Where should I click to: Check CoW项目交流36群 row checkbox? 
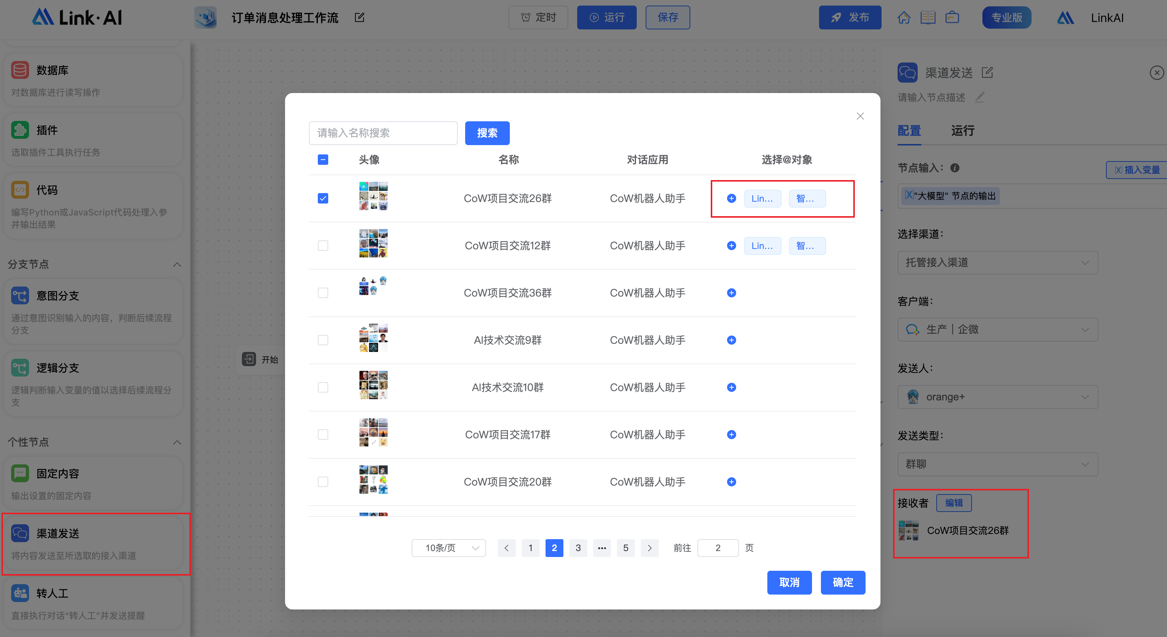[323, 293]
